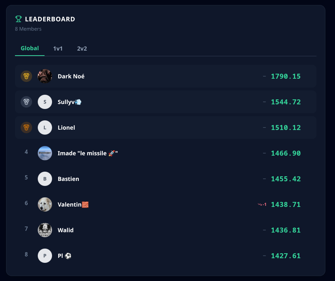Click Walid's black-and-white avatar
Screen dimensions: 335x281
pos(45,230)
